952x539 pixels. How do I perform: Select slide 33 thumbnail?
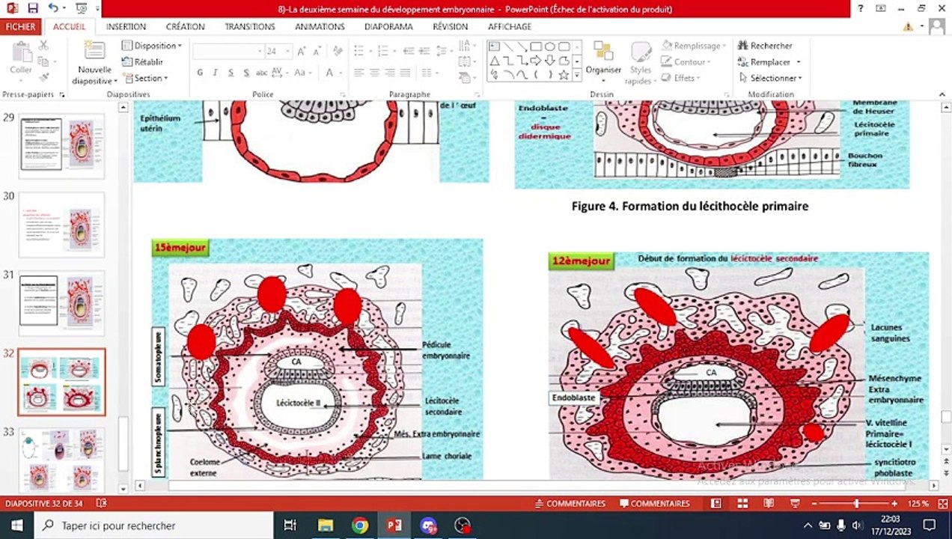(61, 459)
